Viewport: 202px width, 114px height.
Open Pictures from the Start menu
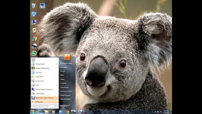pyautogui.click(x=62, y=71)
